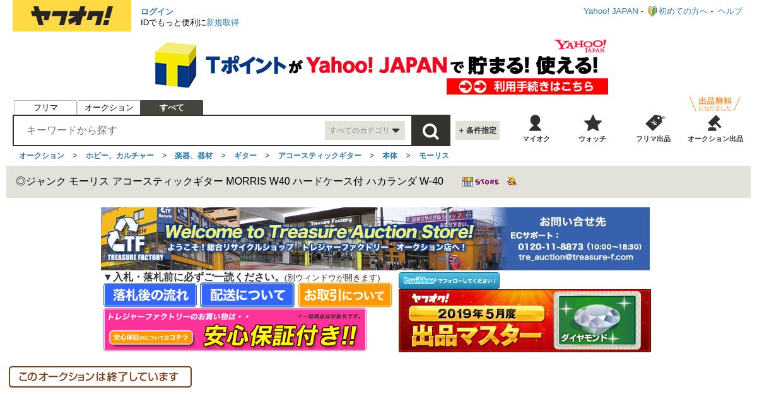Open the ヘルプ link

[x=730, y=11]
